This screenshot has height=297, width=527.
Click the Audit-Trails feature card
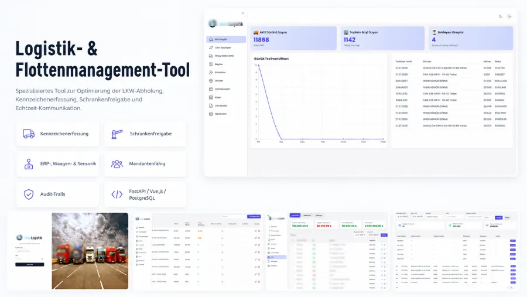[x=57, y=194]
